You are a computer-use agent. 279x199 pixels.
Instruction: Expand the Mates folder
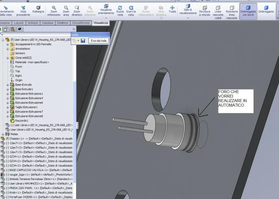pos(3,134)
